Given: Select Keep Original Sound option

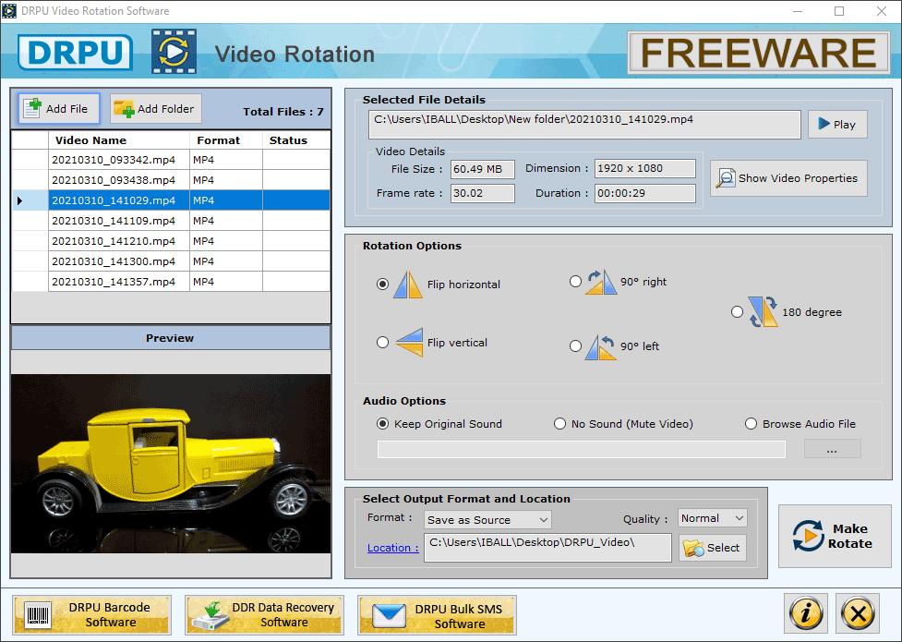Looking at the screenshot, I should (382, 424).
